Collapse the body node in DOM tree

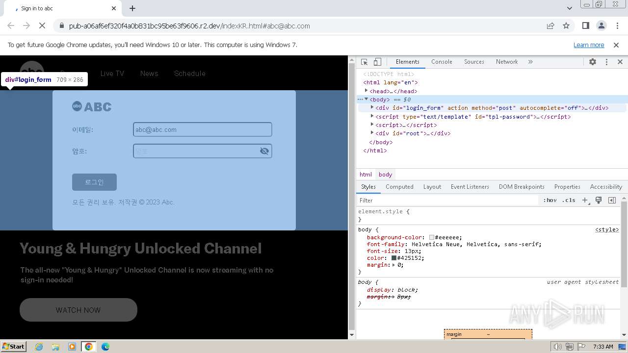[x=366, y=99]
